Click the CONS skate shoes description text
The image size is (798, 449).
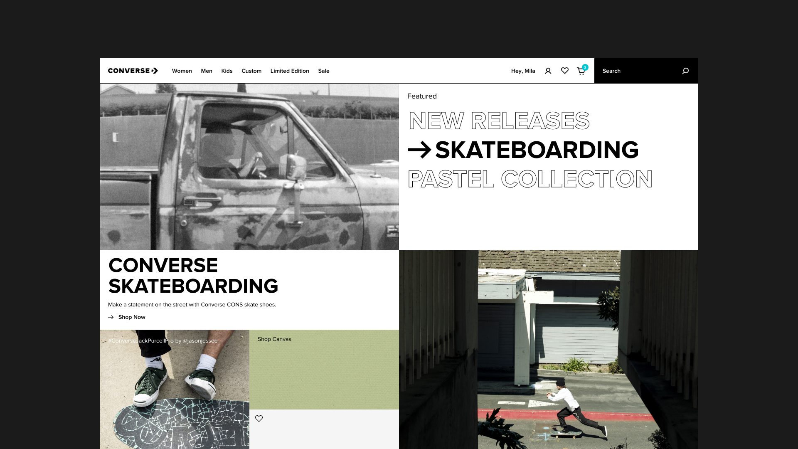(192, 305)
